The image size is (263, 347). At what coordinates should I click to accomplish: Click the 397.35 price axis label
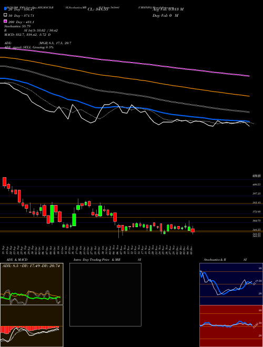click(257, 193)
